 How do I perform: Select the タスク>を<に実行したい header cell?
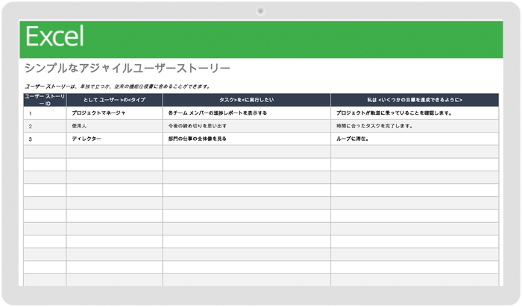[x=247, y=100]
